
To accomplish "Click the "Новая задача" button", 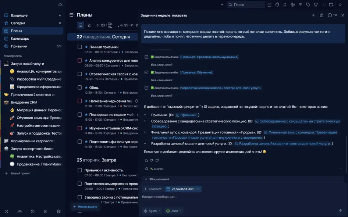I will point(85,207).
